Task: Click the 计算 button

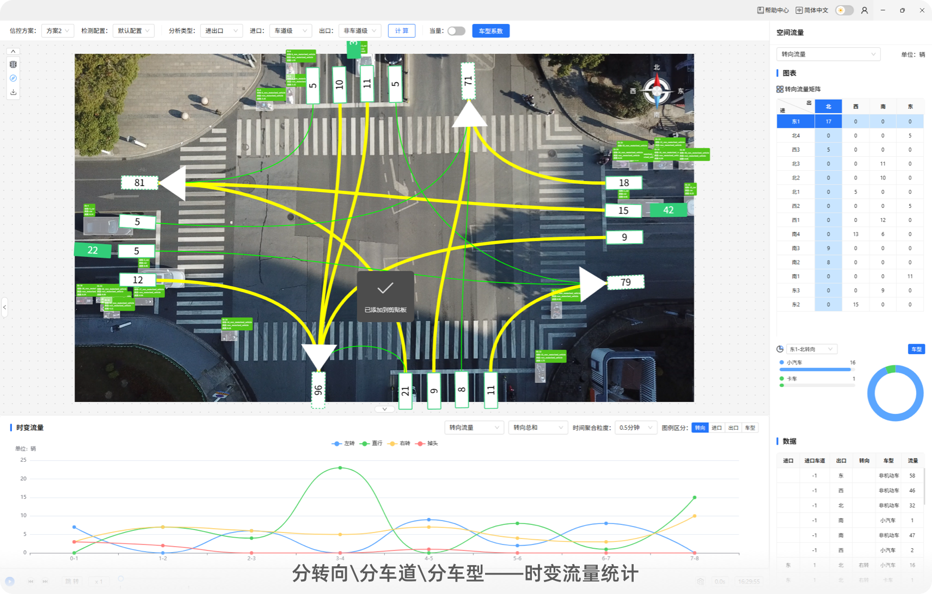Action: click(x=402, y=31)
